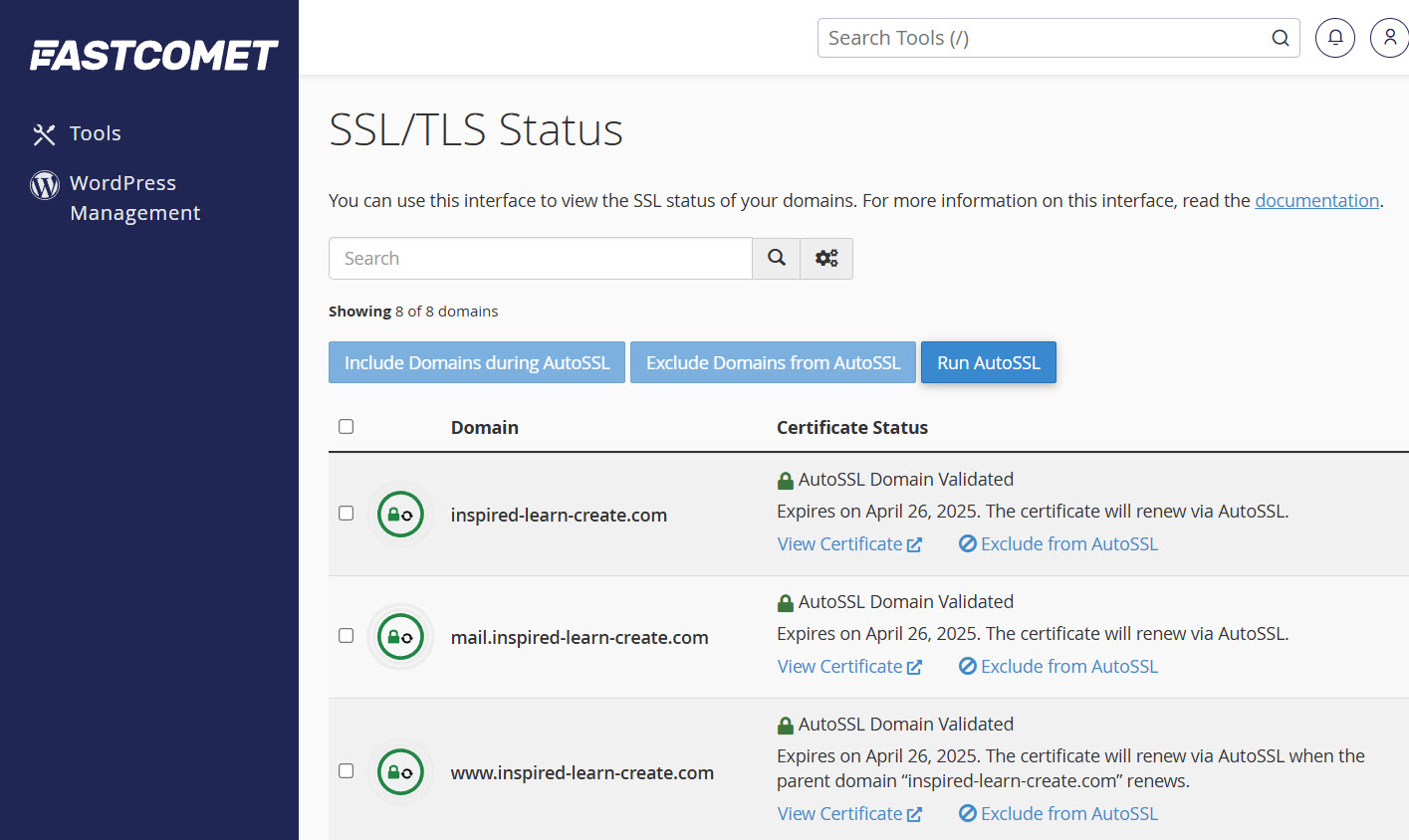Click the search magnifier in the Search Tools bar
Screen dimensions: 1409x840
(x=1280, y=37)
